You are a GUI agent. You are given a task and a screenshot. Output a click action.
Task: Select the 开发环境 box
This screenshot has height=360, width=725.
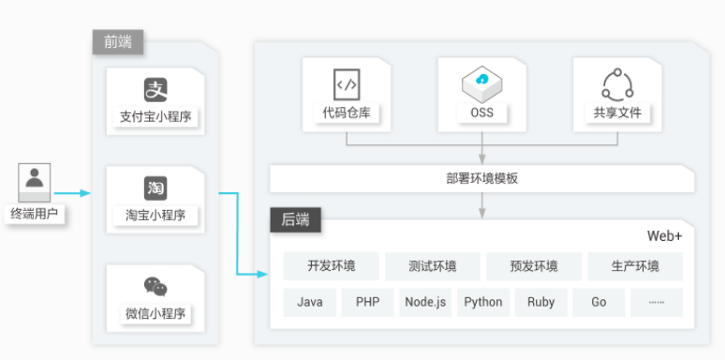click(332, 266)
